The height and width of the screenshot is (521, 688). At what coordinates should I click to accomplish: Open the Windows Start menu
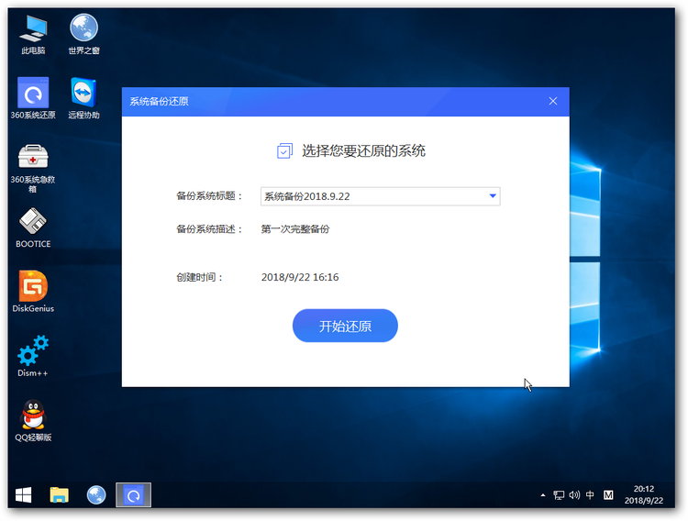(x=23, y=495)
